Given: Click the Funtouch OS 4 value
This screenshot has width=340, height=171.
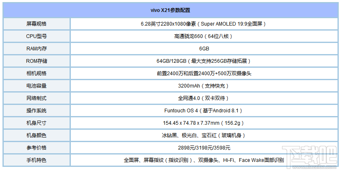Looking at the screenshot, I should pyautogui.click(x=204, y=110).
